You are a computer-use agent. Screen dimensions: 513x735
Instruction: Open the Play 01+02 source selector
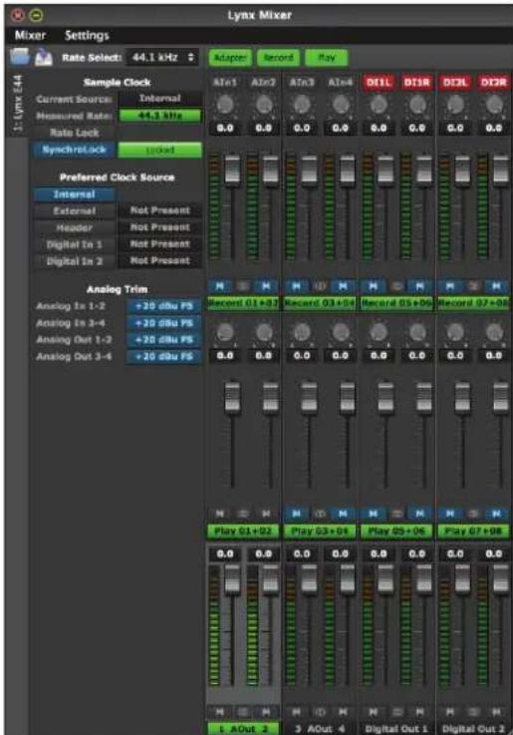coord(243,532)
